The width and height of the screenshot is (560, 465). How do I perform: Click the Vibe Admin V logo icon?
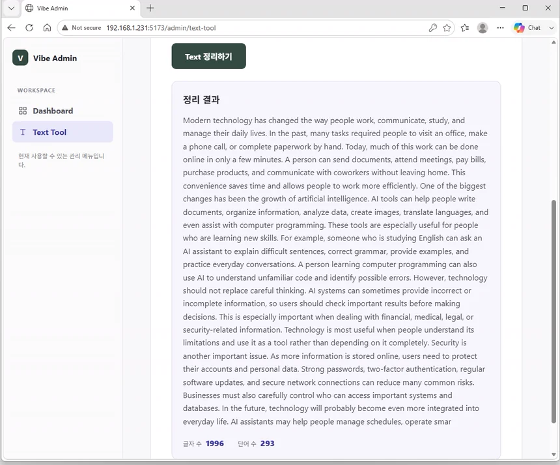(x=20, y=58)
